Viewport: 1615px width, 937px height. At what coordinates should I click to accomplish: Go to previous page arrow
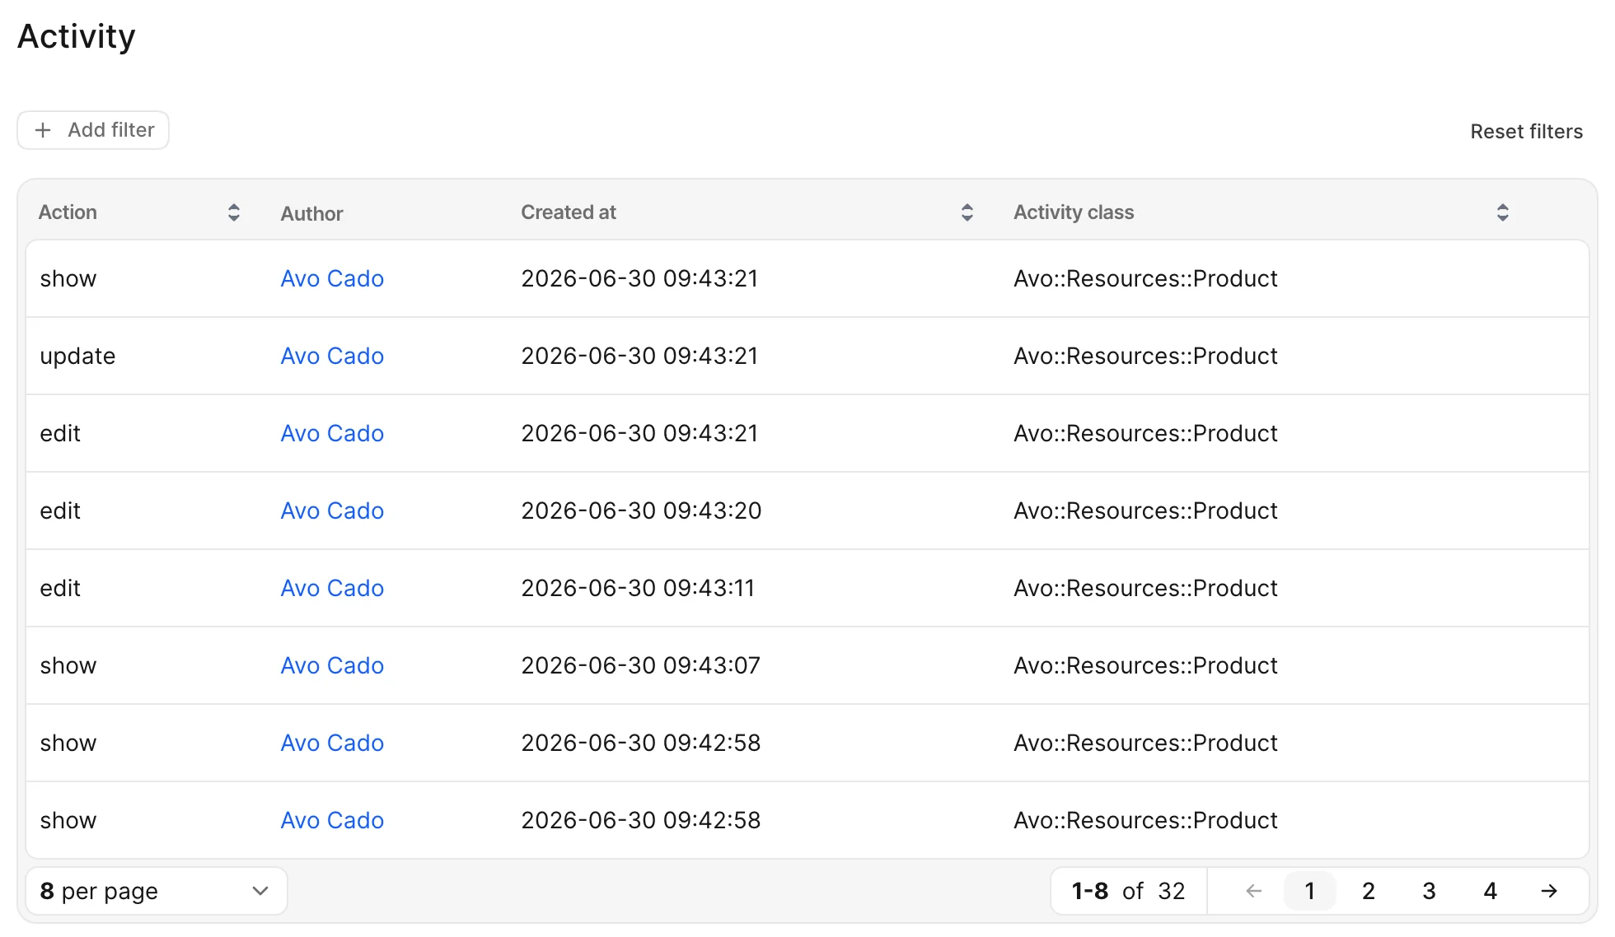[x=1254, y=891]
